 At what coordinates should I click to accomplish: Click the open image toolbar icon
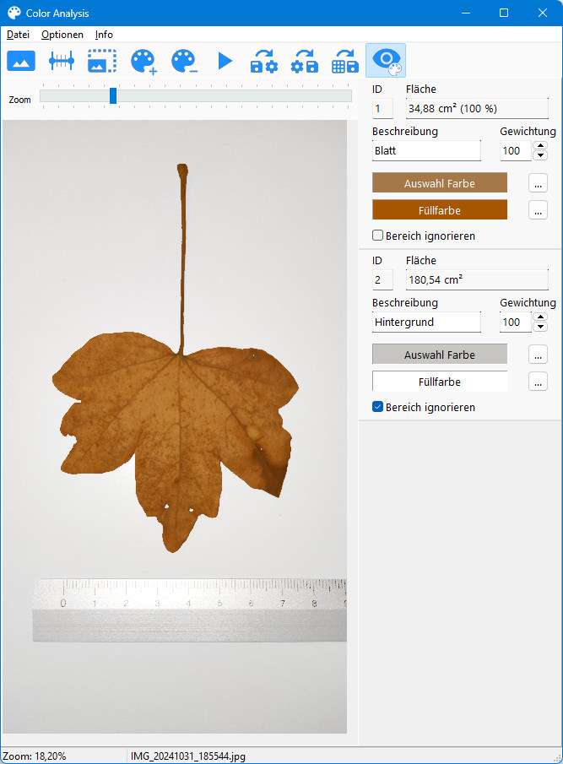[21, 61]
